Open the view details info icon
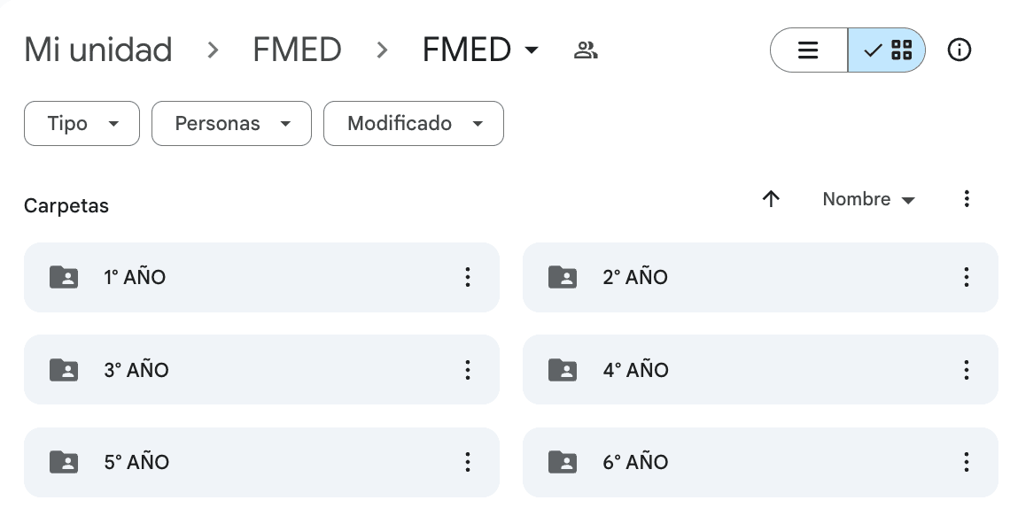 [x=959, y=50]
